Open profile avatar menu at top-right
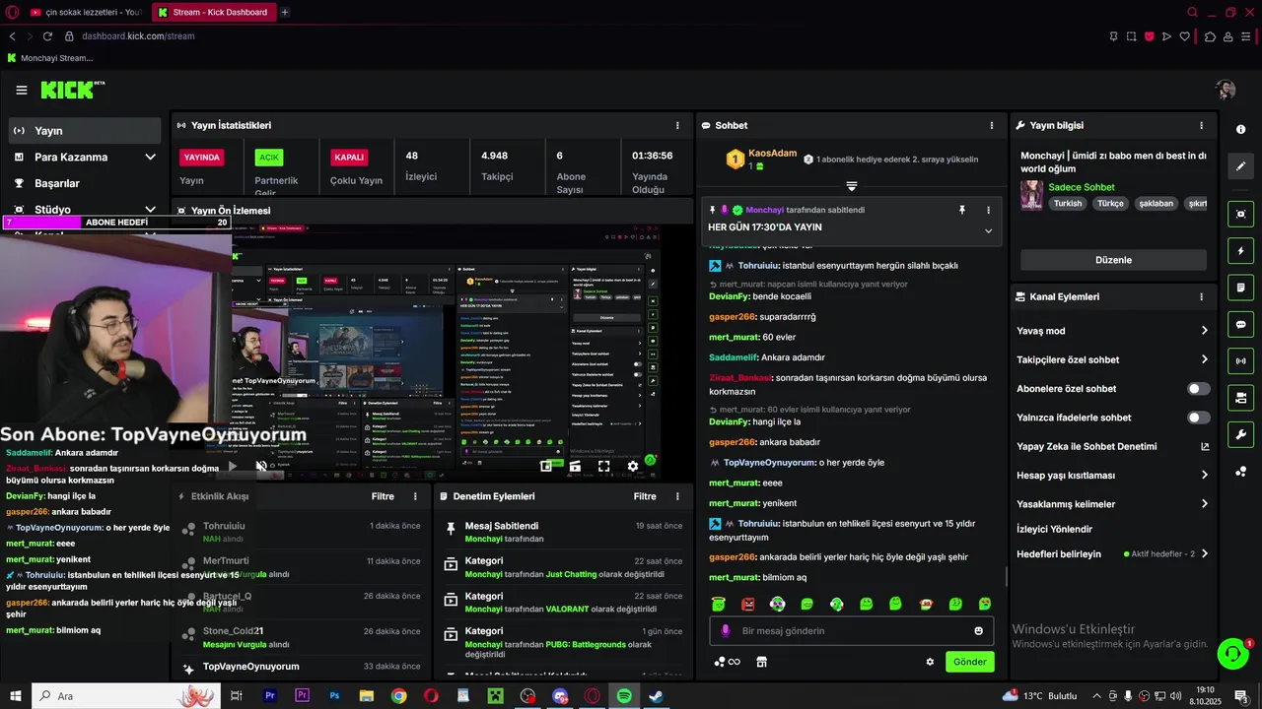This screenshot has height=709, width=1262. [x=1226, y=90]
